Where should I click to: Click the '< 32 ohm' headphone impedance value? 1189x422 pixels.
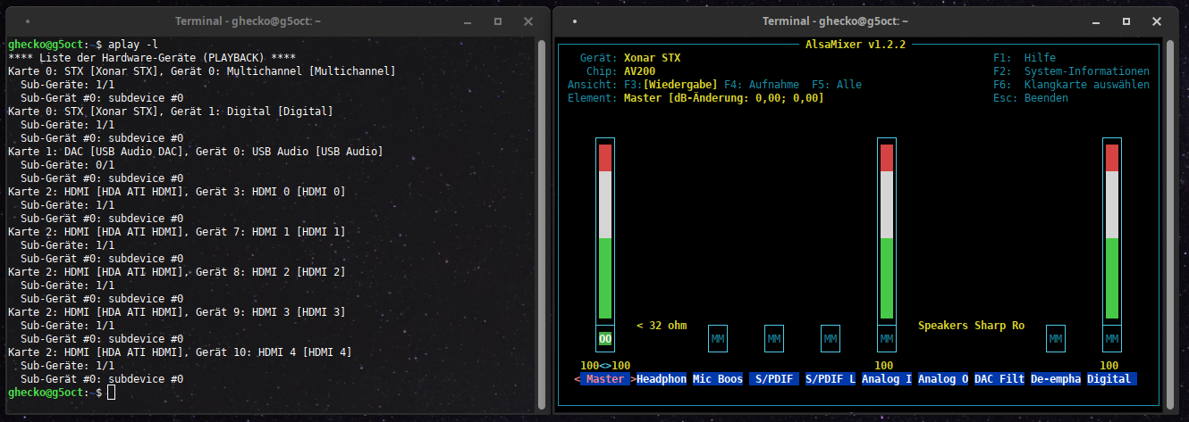[x=662, y=326]
